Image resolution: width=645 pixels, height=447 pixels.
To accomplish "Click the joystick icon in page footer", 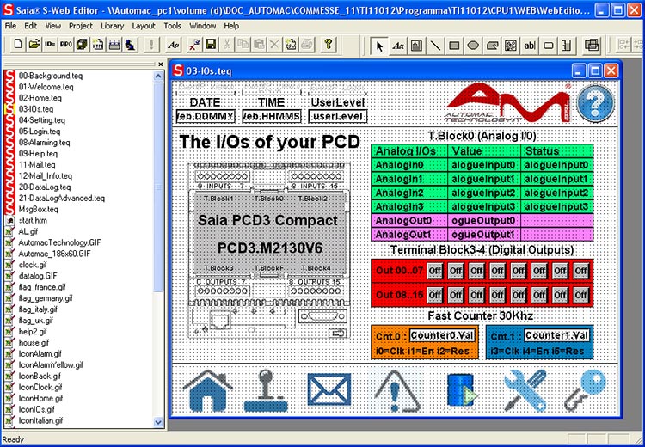I will tap(266, 390).
